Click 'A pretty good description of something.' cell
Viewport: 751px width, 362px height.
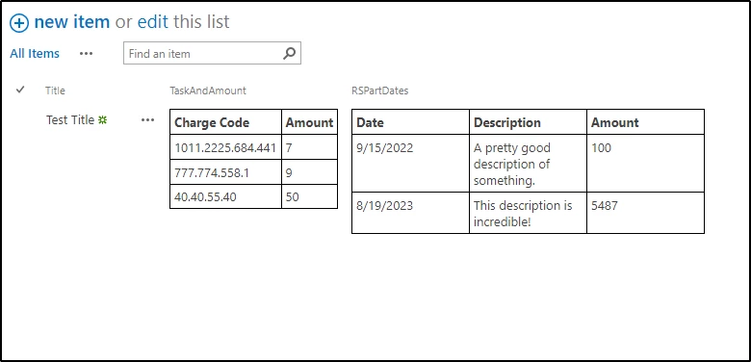[528, 164]
